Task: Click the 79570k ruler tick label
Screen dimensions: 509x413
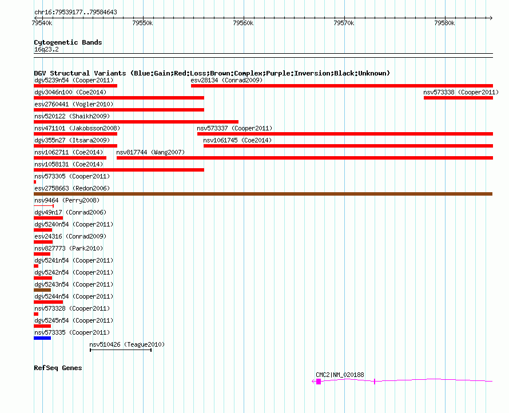Action: click(x=344, y=23)
